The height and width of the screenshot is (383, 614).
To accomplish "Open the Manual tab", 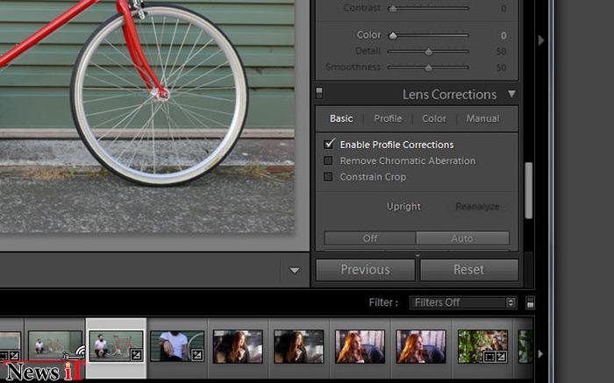I will coord(482,118).
